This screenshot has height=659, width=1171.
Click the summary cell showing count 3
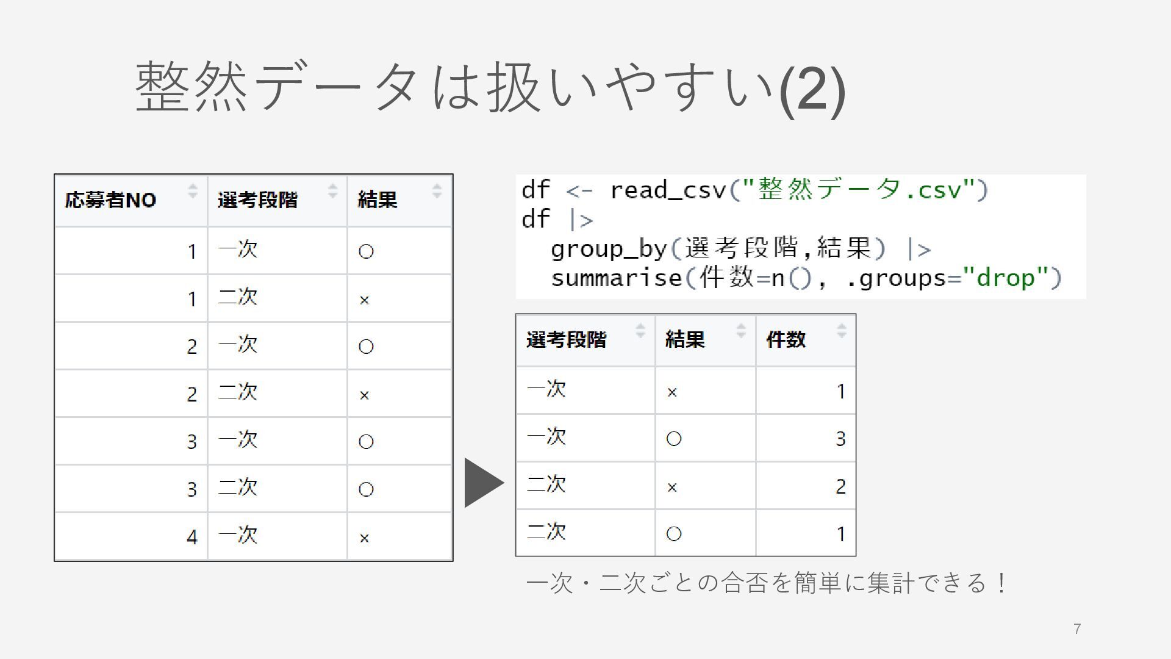click(806, 438)
